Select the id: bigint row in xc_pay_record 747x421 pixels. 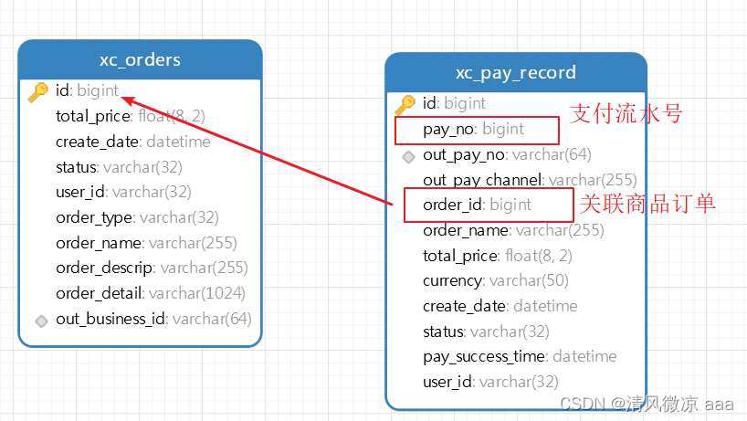click(x=454, y=103)
